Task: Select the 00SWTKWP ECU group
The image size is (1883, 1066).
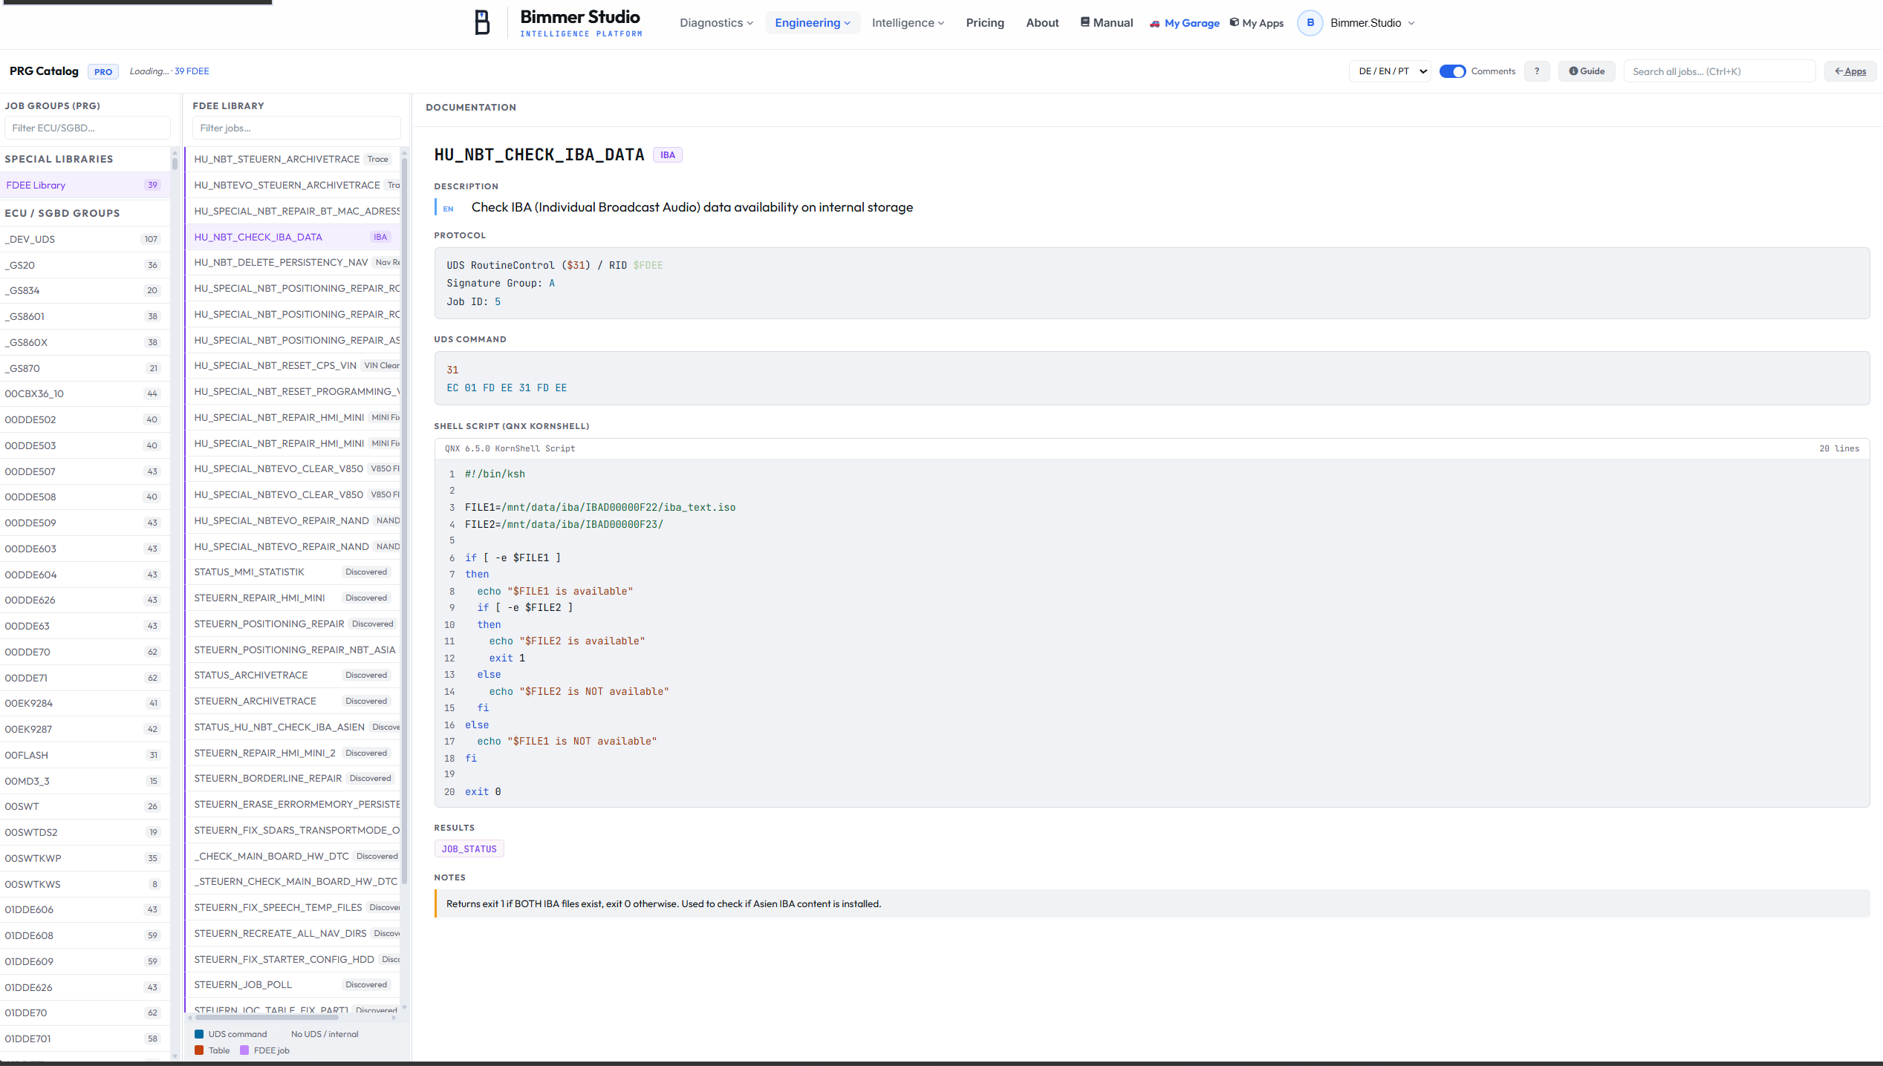Action: click(x=85, y=858)
